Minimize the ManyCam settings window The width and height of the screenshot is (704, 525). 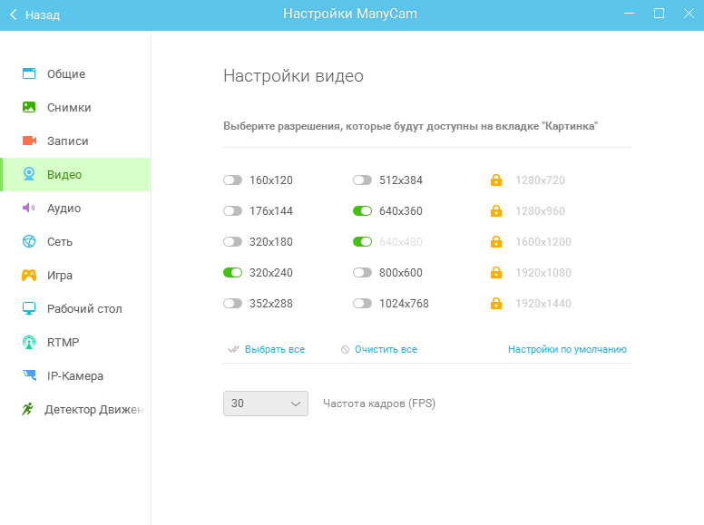click(629, 14)
